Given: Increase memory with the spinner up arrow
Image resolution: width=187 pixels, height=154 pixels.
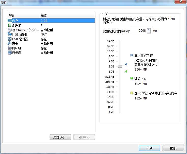Looking at the screenshot, I should [149, 30].
